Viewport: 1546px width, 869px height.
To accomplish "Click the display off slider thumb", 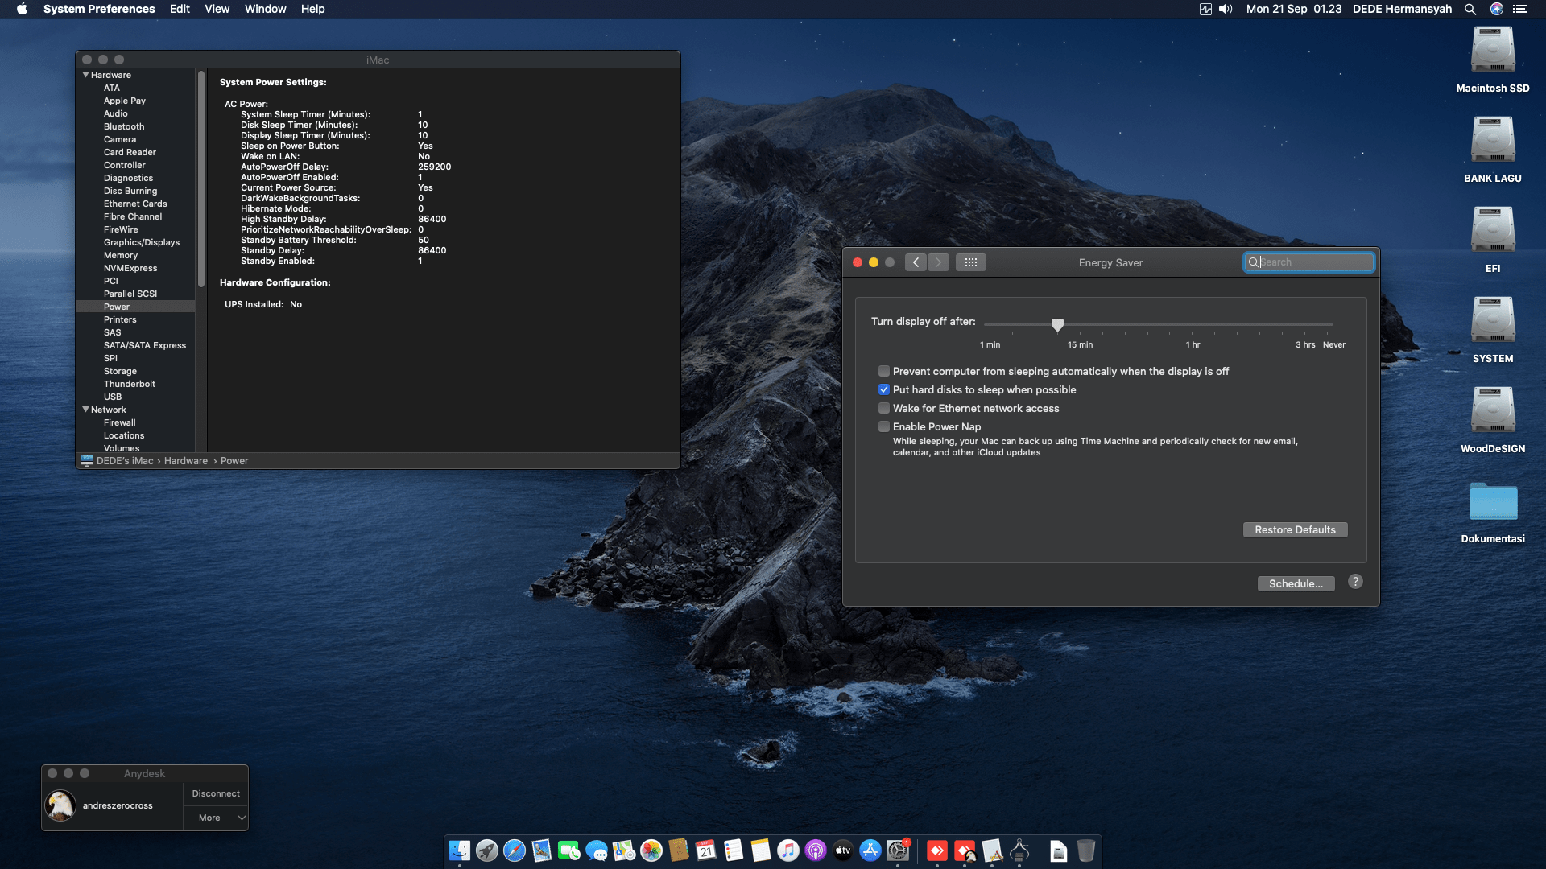I will click(1057, 324).
